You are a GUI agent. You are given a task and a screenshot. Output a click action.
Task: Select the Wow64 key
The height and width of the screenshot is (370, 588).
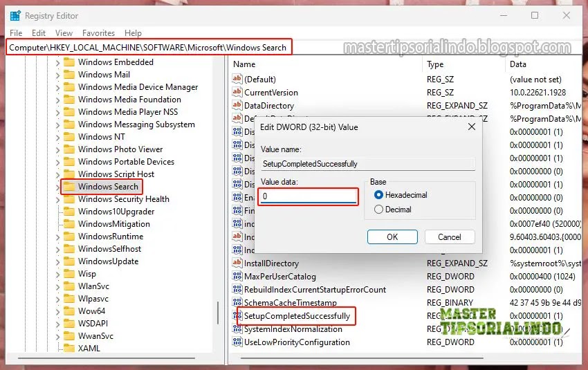[91, 311]
